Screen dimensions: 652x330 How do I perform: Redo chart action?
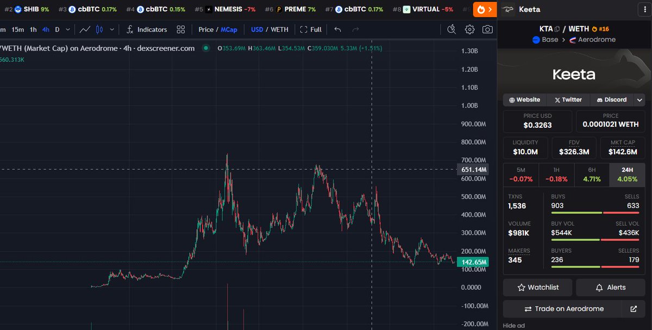355,29
